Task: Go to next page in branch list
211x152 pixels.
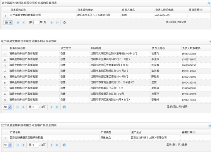Action: [51, 22]
